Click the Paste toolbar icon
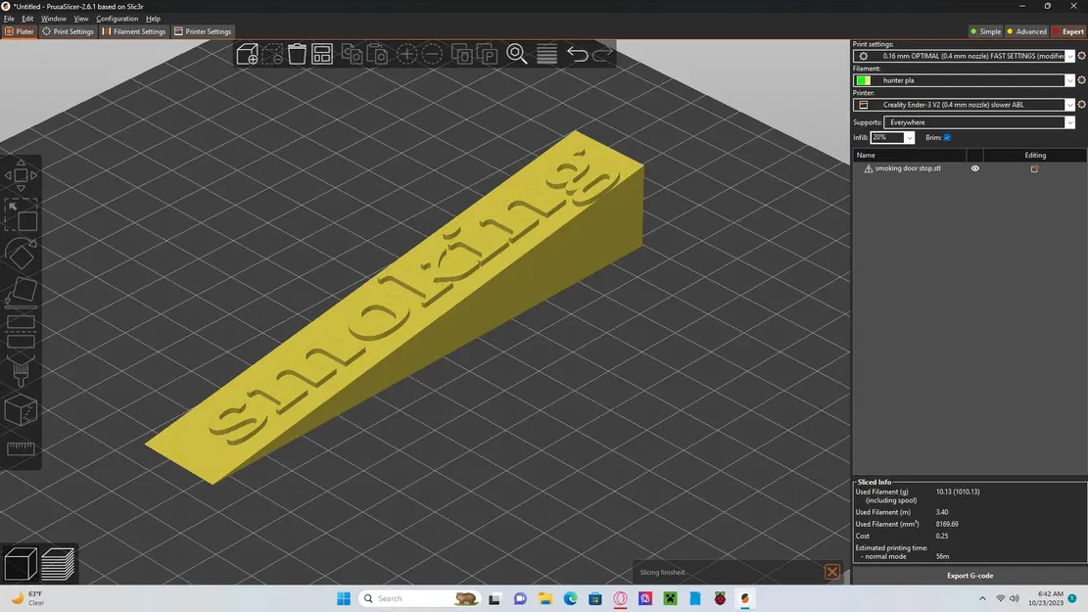 377,54
